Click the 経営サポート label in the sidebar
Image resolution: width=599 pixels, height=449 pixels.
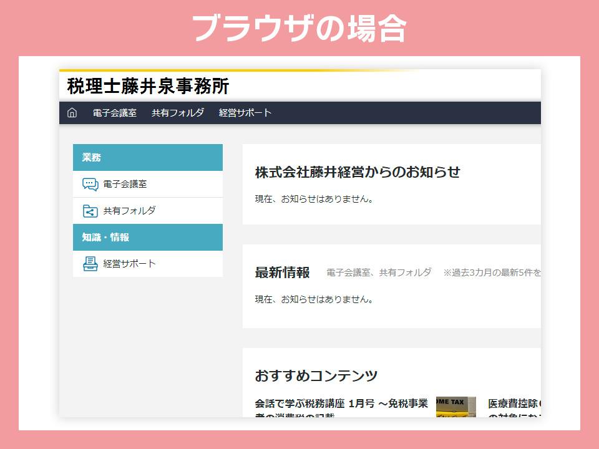[x=130, y=264]
